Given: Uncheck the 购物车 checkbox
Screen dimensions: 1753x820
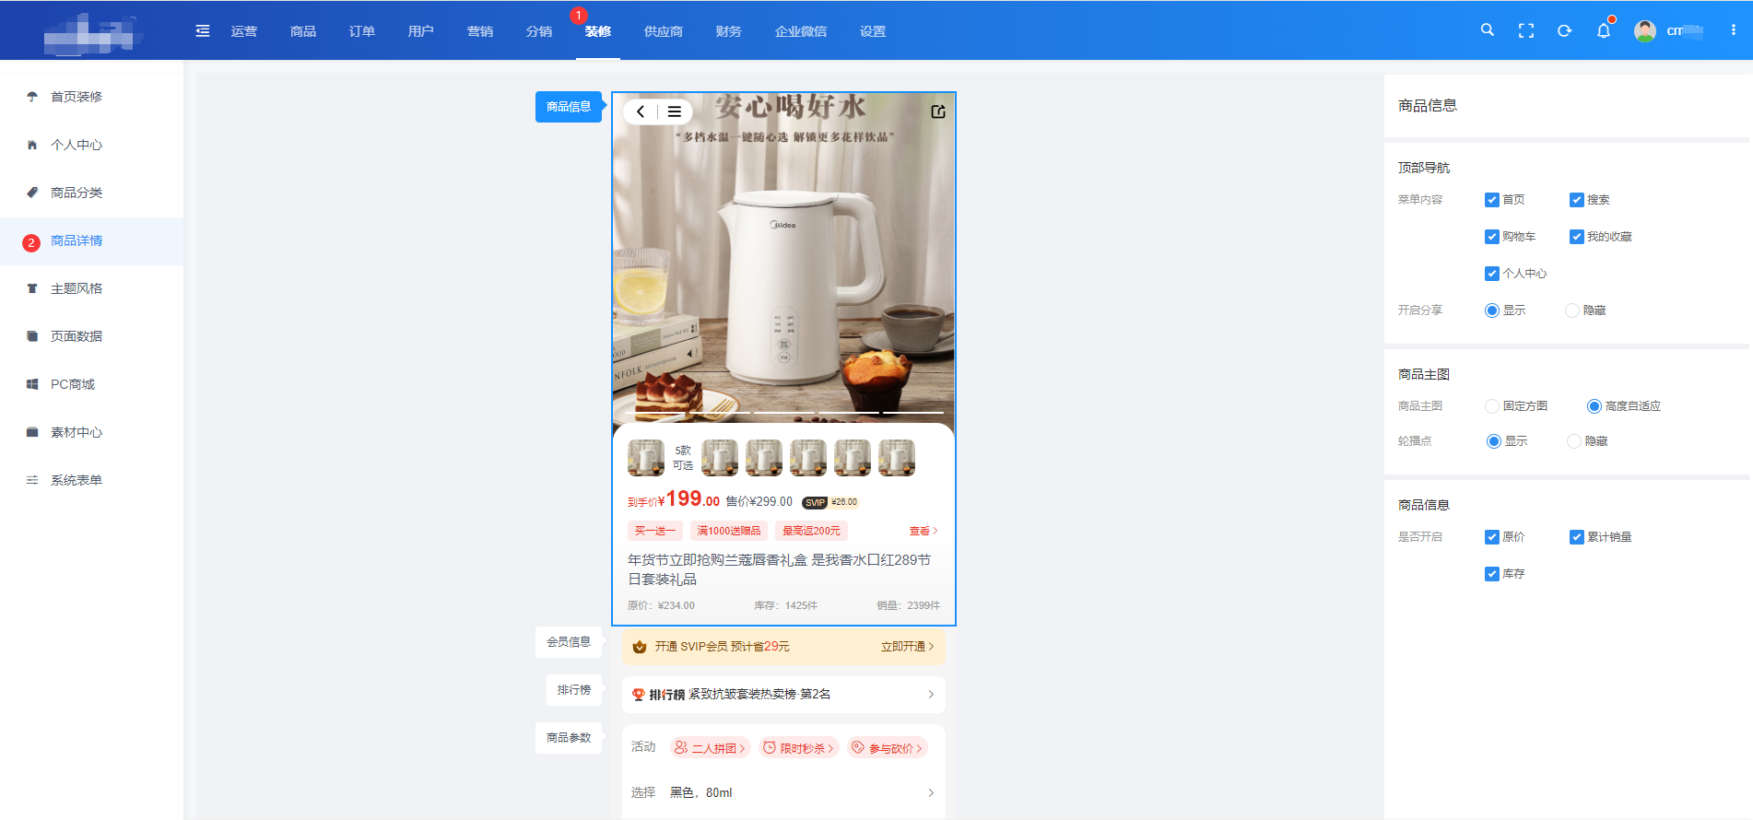Looking at the screenshot, I should coord(1491,237).
